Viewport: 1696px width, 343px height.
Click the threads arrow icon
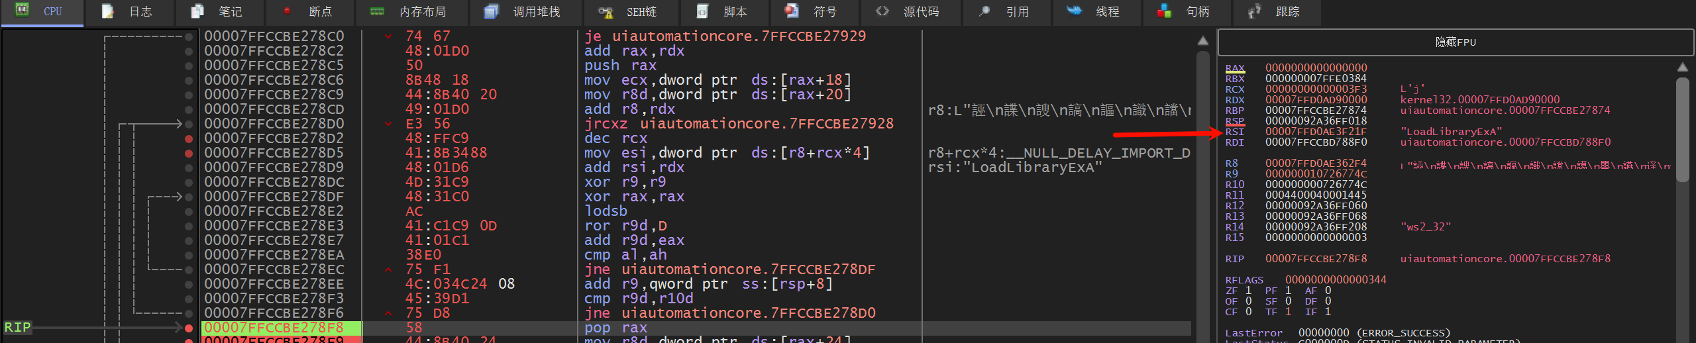(1074, 10)
